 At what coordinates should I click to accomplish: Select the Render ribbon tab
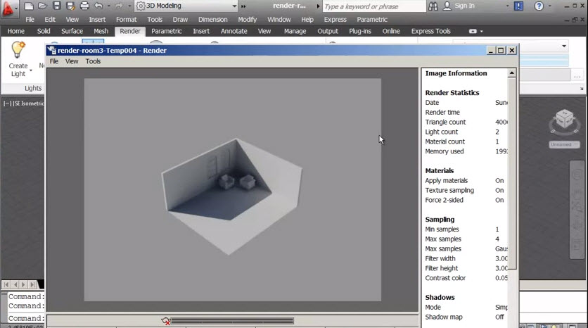click(x=130, y=31)
